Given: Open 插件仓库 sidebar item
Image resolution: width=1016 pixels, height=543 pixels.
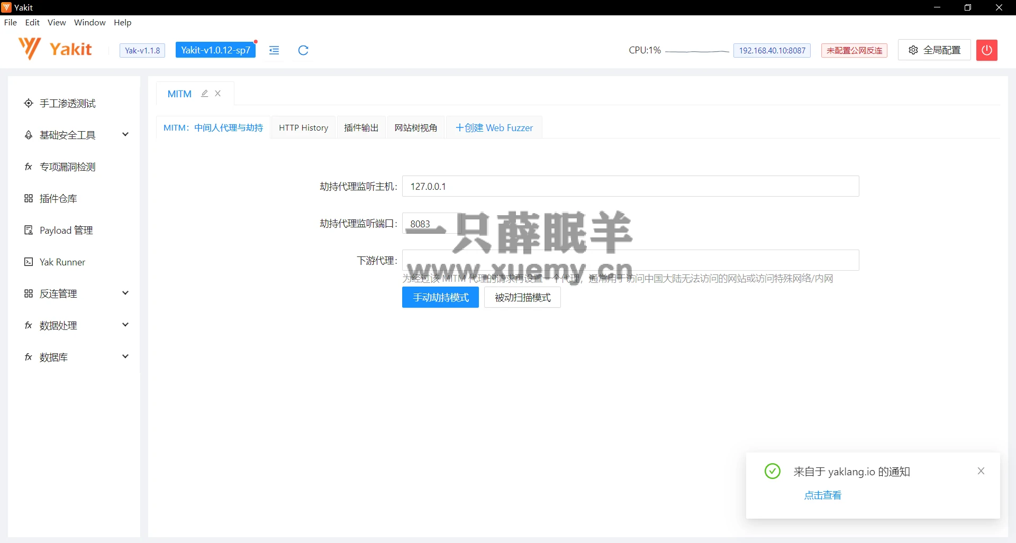Looking at the screenshot, I should click(x=74, y=198).
